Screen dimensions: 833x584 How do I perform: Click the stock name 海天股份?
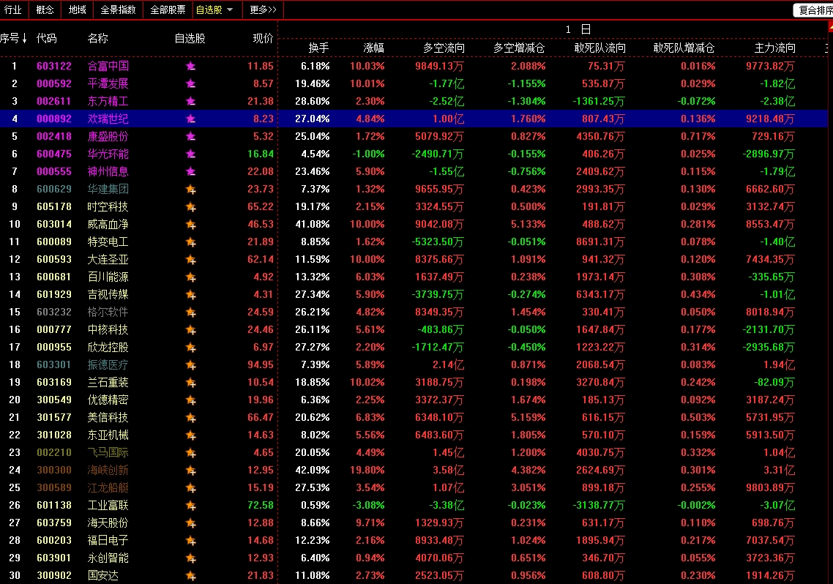pos(108,523)
